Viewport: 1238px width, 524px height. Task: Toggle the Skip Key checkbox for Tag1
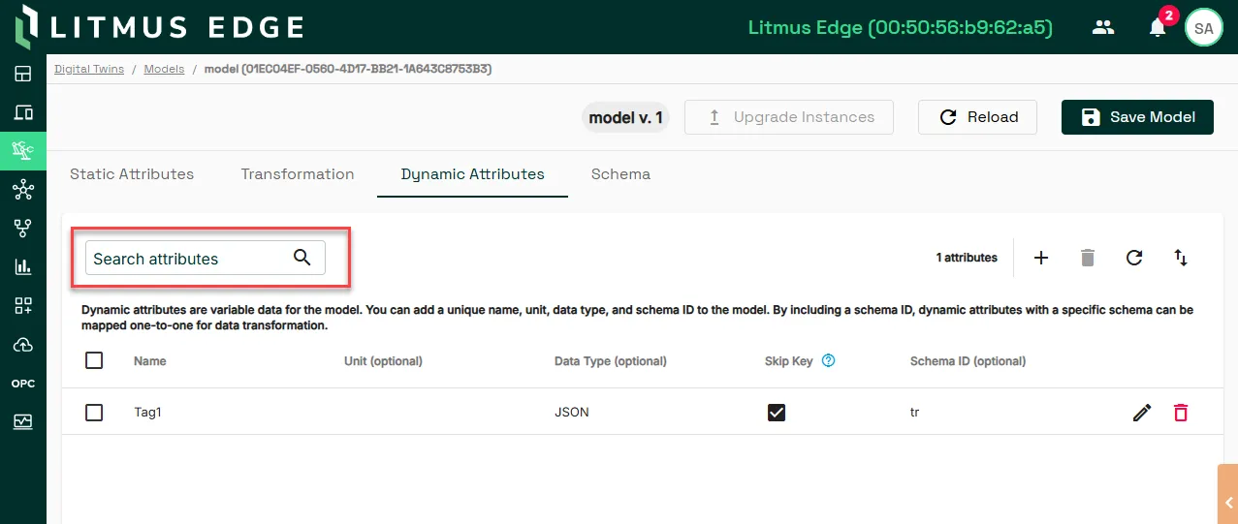coord(777,413)
